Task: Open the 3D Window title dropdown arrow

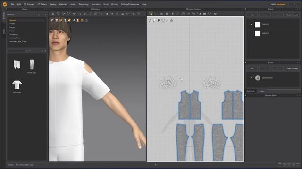Action: pyautogui.click(x=107, y=9)
